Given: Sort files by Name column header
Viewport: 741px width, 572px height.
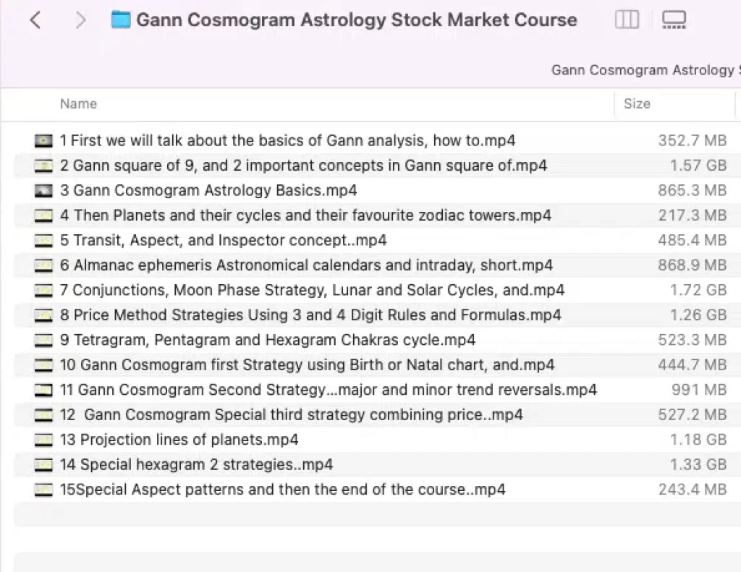Looking at the screenshot, I should click(78, 103).
